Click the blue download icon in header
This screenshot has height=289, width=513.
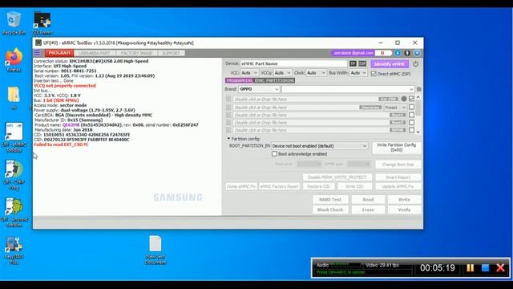[398, 53]
